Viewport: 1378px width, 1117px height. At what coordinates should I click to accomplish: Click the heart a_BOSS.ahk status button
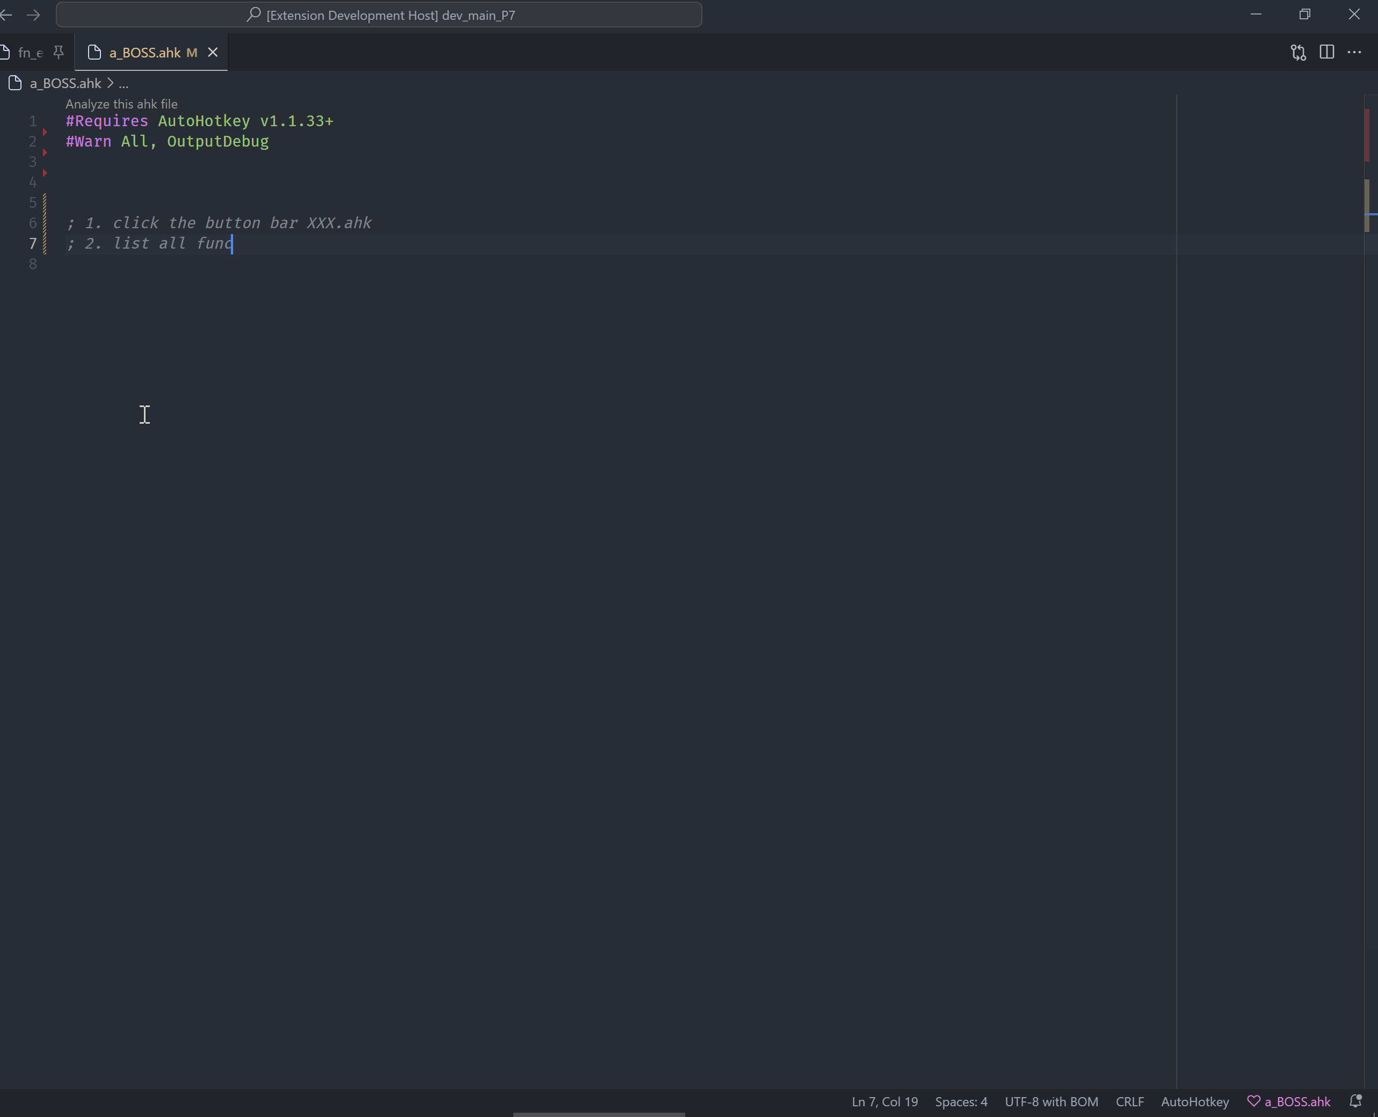tap(1288, 1101)
